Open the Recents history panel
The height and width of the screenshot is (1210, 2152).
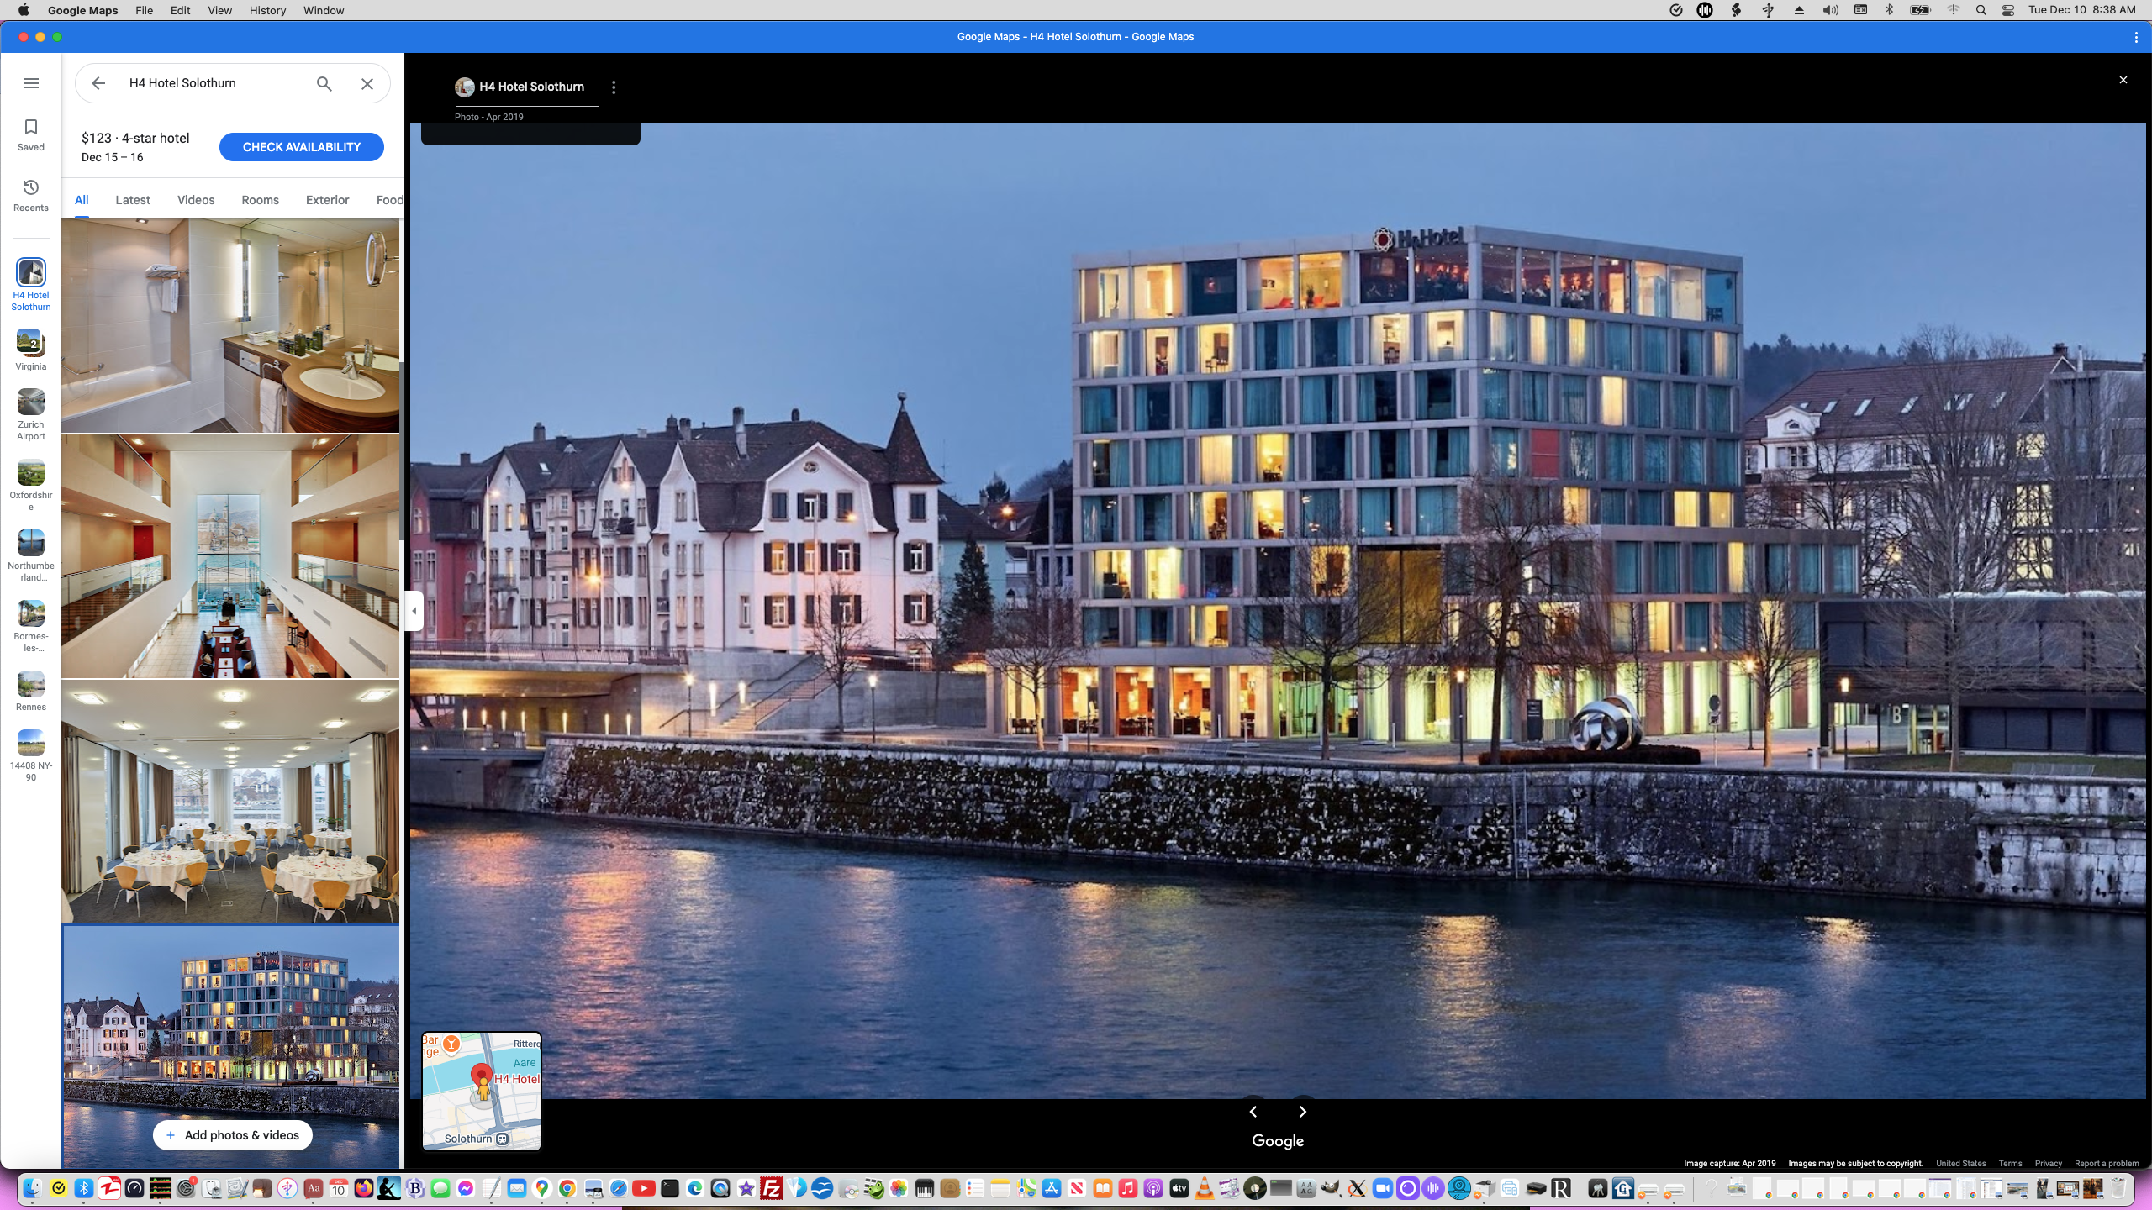pyautogui.click(x=31, y=195)
